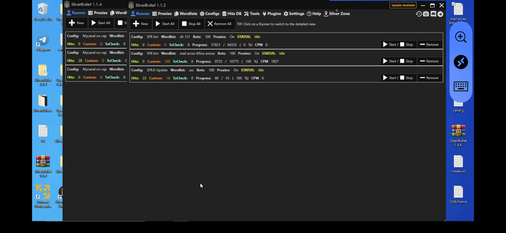The height and width of the screenshot is (233, 506).
Task: Go to the Configs tab
Action: [x=210, y=14]
